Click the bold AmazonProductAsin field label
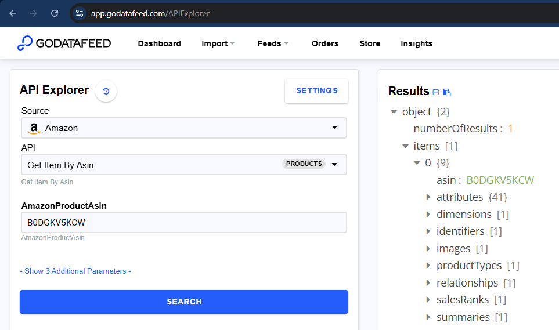This screenshot has width=559, height=330. click(x=64, y=206)
